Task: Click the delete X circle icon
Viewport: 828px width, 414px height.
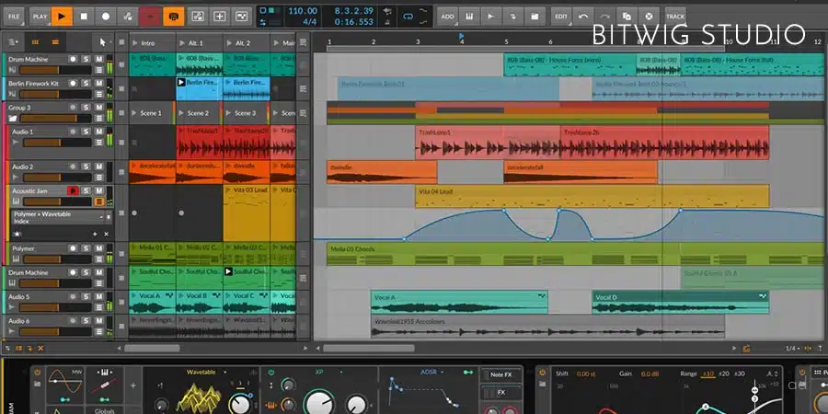Action: [x=649, y=17]
